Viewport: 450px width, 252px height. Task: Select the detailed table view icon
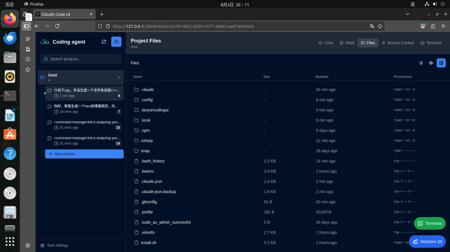point(441,63)
